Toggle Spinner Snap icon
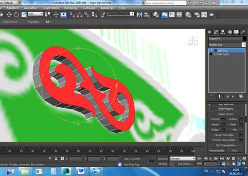The image size is (248, 176). 94,15
